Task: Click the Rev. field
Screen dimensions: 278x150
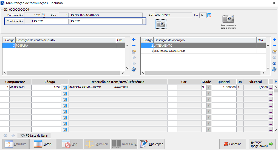Action: [x=64, y=15]
